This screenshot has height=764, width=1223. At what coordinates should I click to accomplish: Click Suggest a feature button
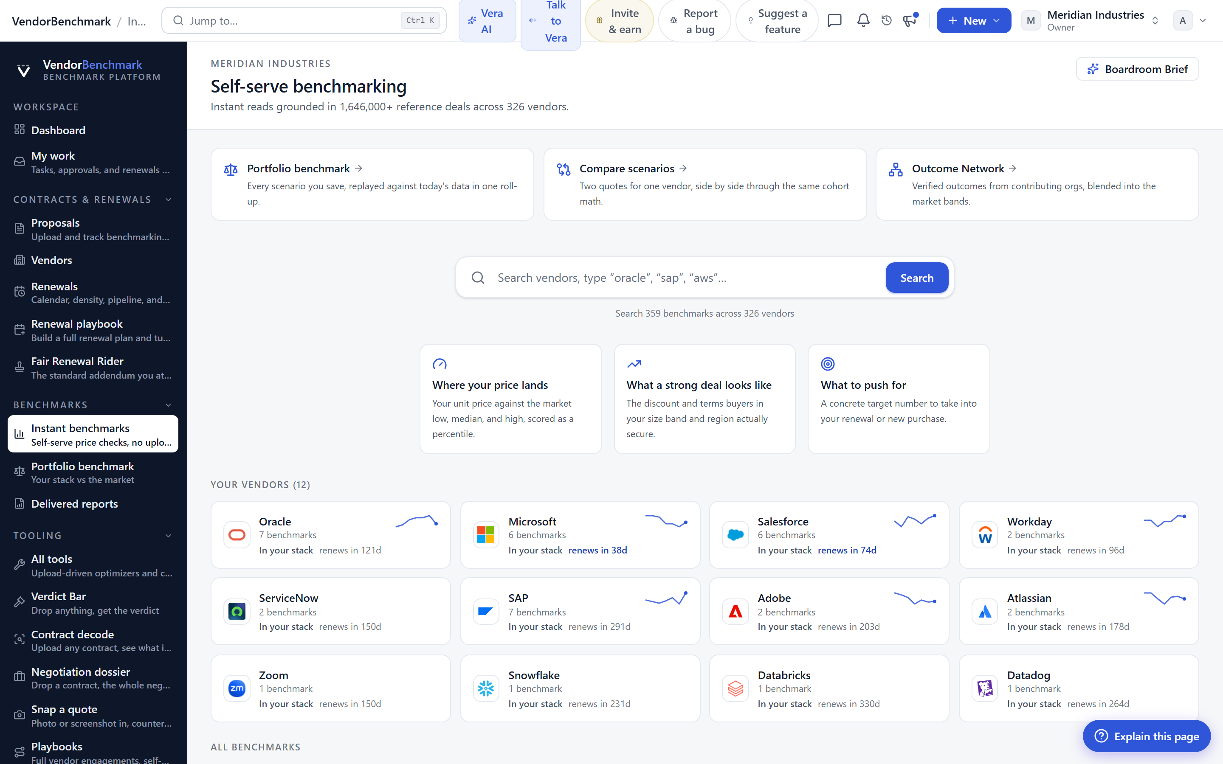pyautogui.click(x=777, y=21)
